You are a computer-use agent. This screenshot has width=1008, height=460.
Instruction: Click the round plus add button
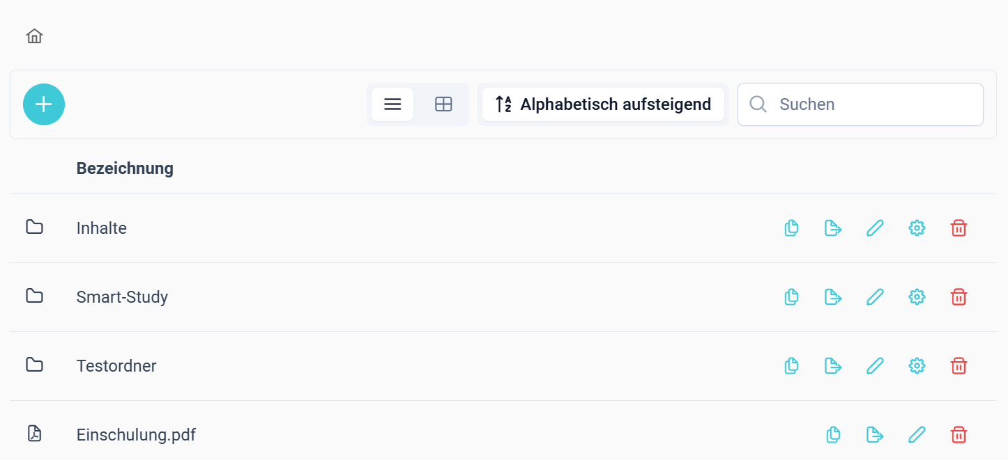coord(44,104)
